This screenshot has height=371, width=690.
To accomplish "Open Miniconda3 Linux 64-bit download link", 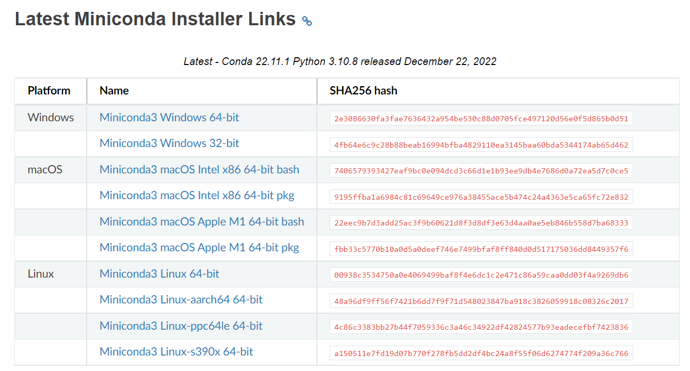I will point(159,273).
